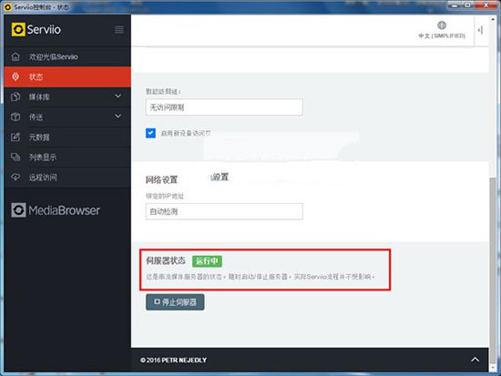
Task: Click the 停止伺服器 stop server button
Action: (x=175, y=302)
